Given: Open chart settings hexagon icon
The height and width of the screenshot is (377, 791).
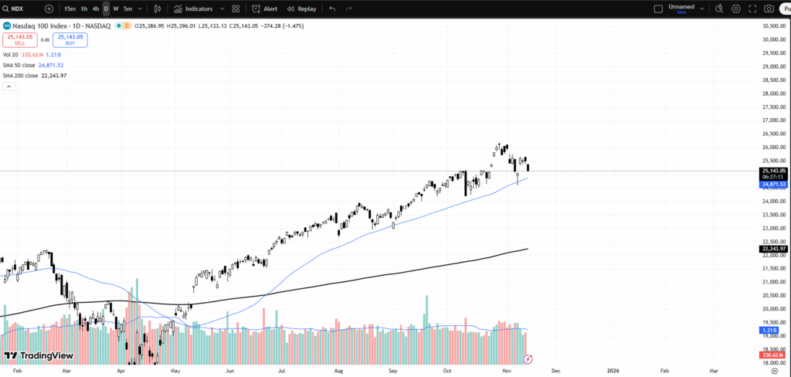Looking at the screenshot, I should pyautogui.click(x=735, y=8).
